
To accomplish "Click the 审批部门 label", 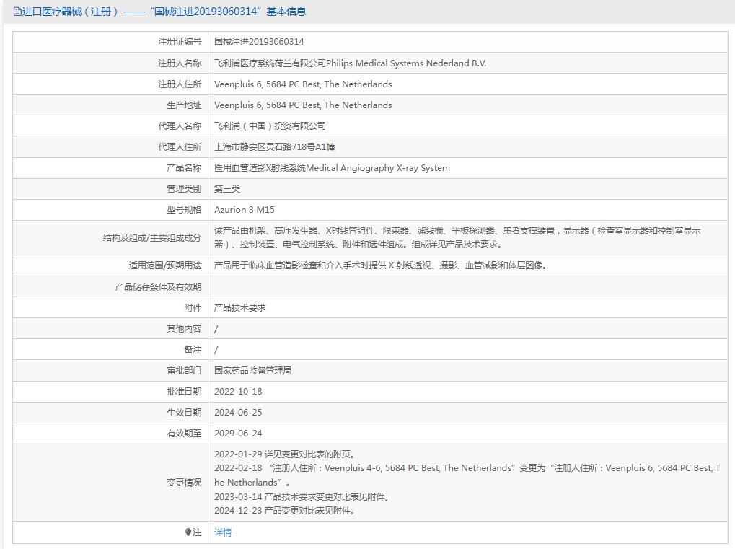I will click(184, 370).
